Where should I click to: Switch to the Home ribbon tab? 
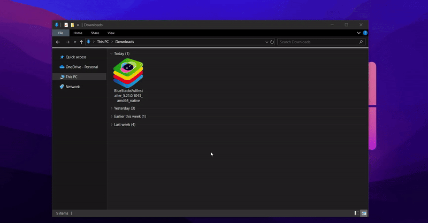pyautogui.click(x=78, y=33)
